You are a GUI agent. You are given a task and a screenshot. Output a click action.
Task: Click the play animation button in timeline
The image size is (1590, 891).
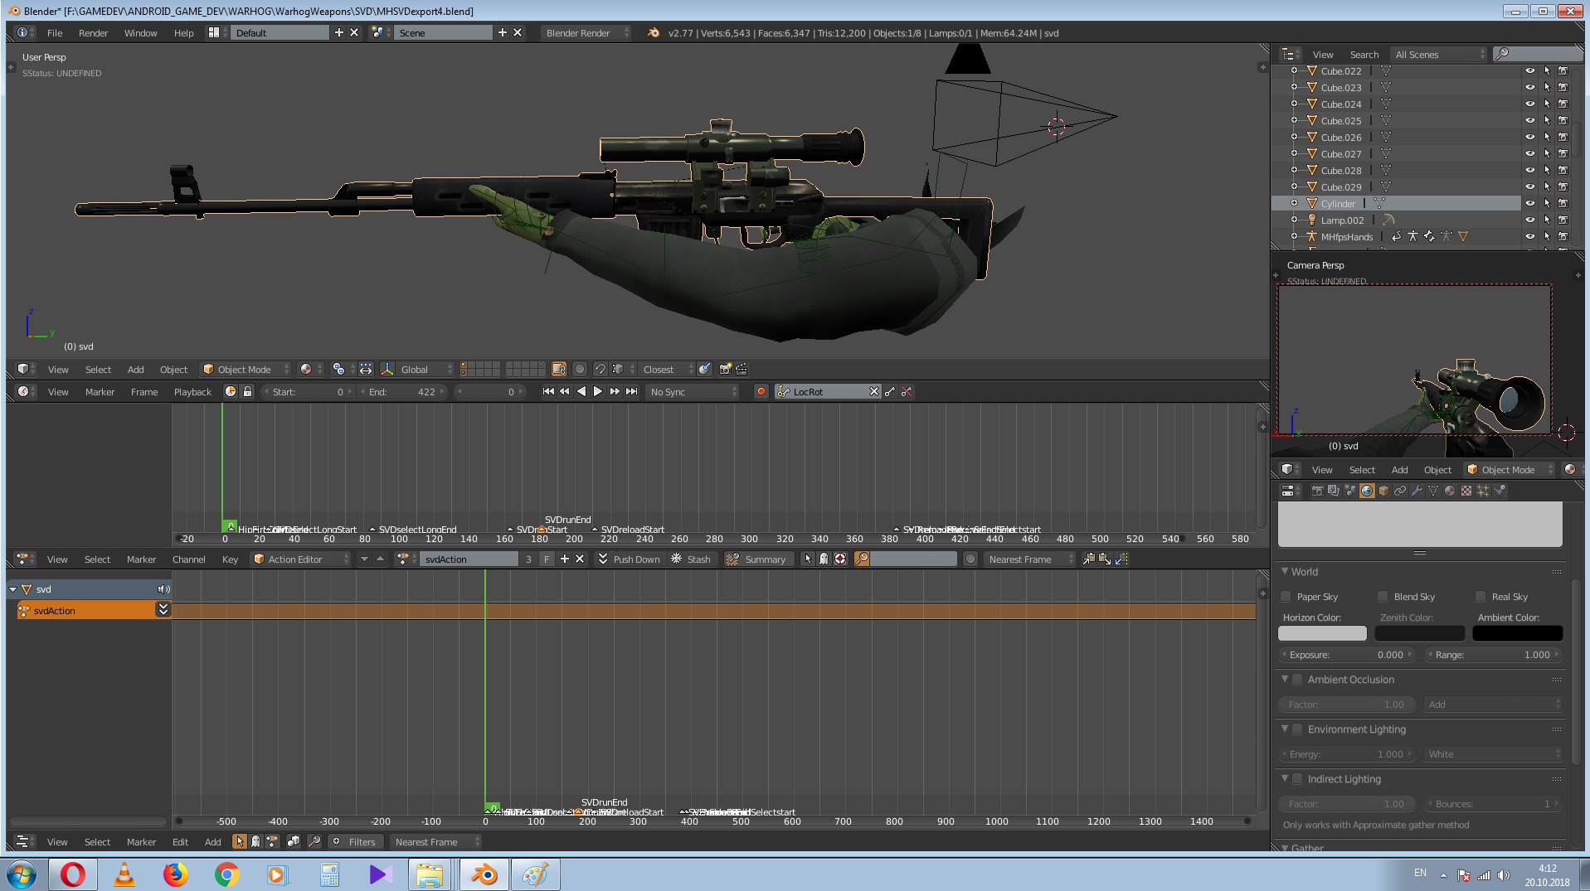[598, 392]
